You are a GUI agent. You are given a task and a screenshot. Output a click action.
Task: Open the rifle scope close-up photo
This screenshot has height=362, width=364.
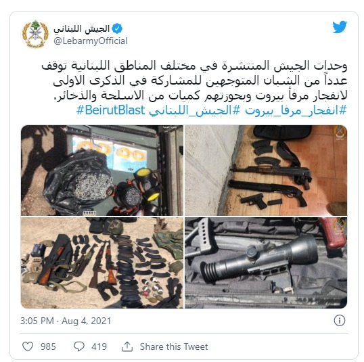tap(266, 263)
